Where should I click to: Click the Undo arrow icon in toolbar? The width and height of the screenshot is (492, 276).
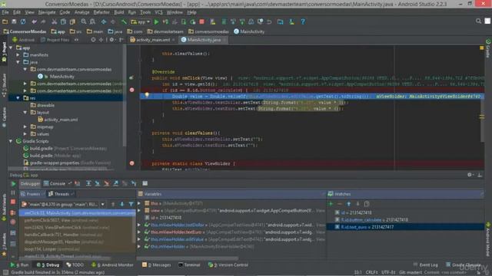[34, 21]
